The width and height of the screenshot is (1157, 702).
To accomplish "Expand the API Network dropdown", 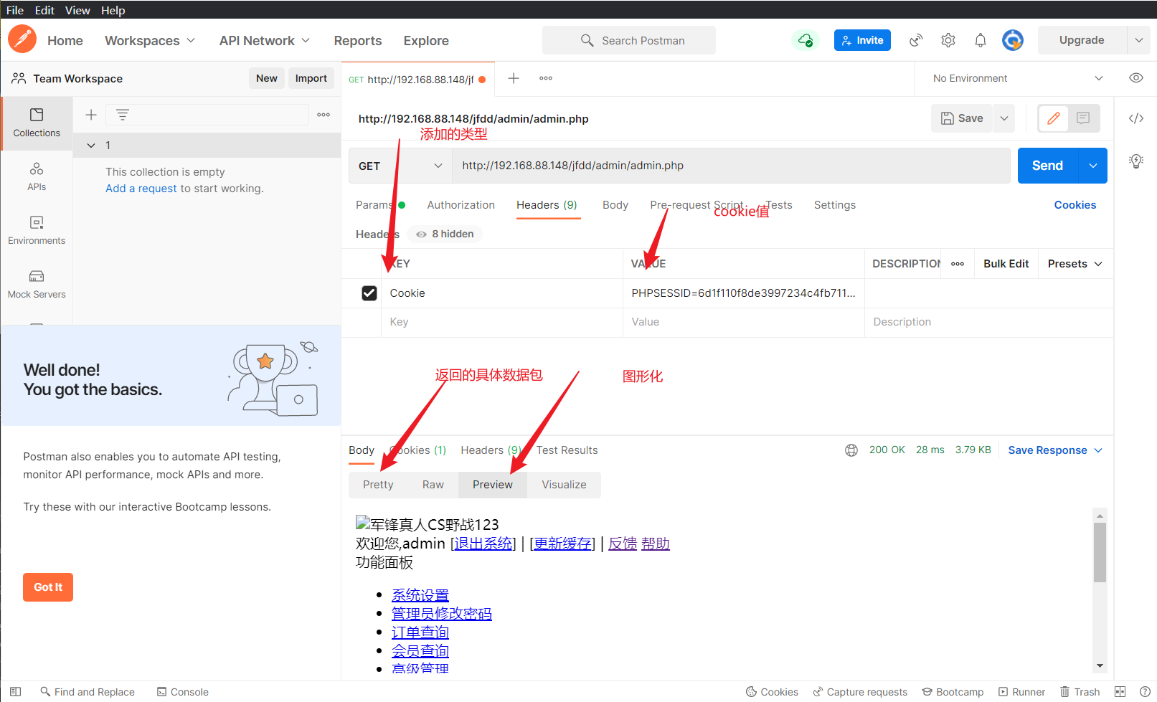I will 265,41.
